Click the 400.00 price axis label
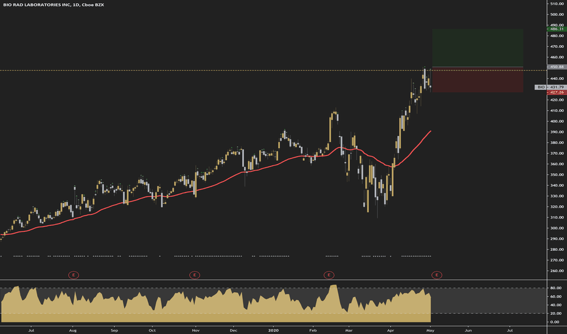 [557, 121]
